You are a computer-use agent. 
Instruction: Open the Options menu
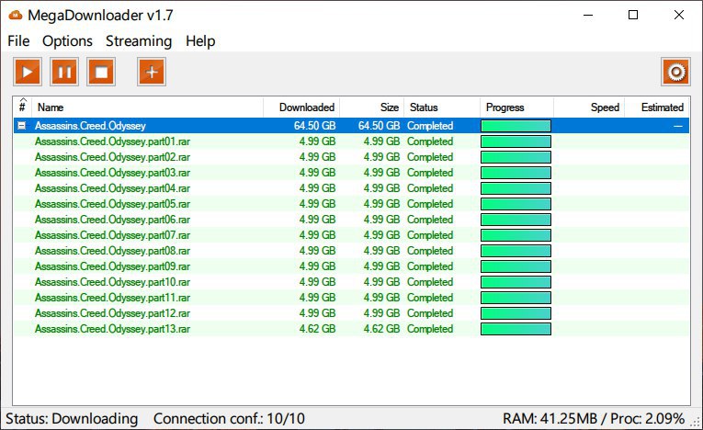pyautogui.click(x=67, y=40)
